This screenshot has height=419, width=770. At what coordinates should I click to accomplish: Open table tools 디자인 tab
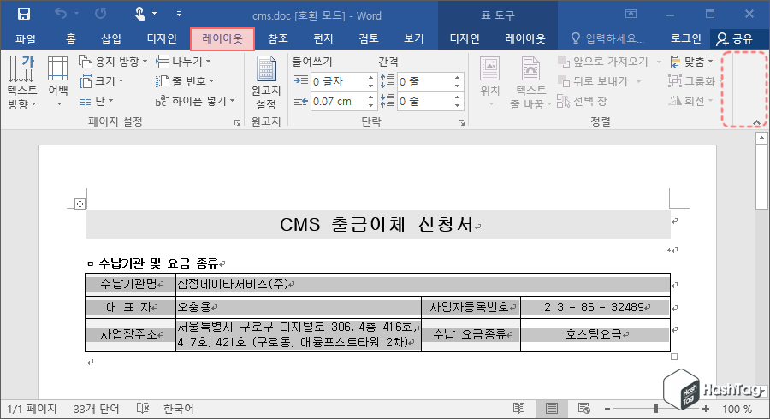(465, 38)
